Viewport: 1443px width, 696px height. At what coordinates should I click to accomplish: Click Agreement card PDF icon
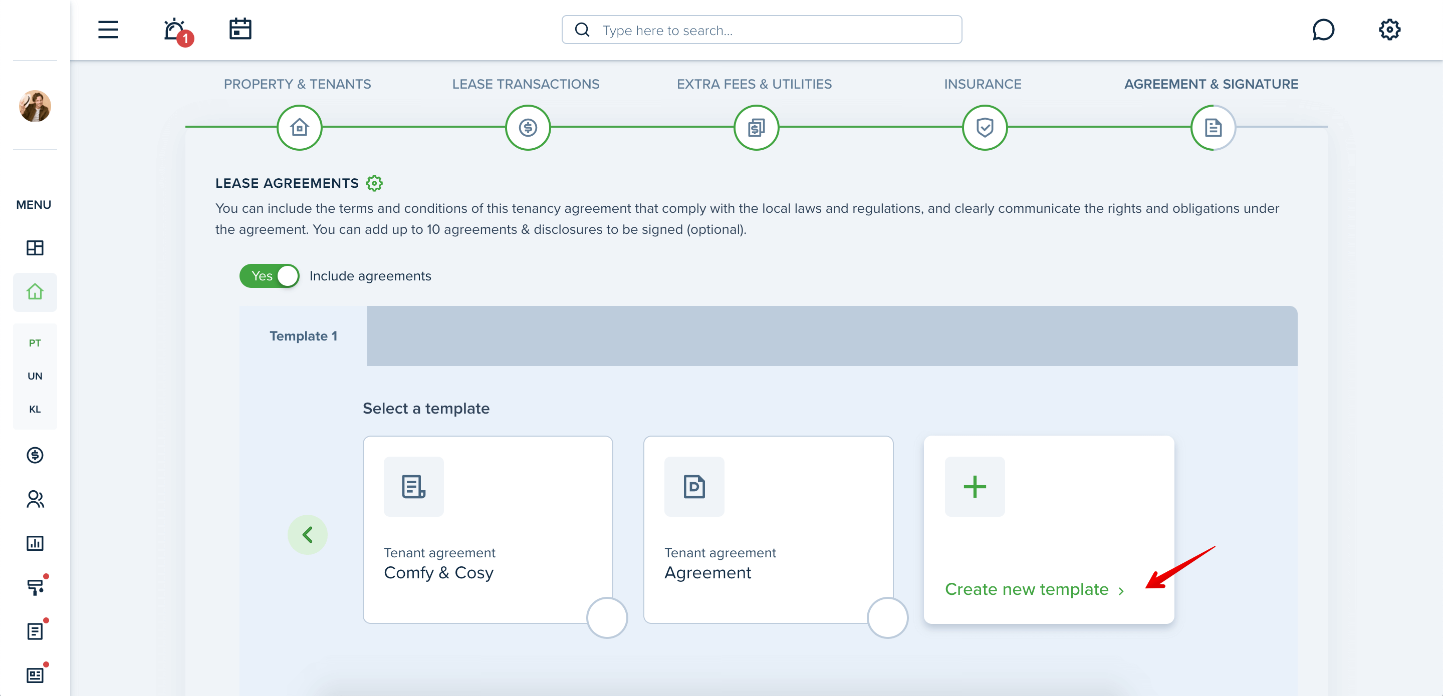pyautogui.click(x=694, y=486)
